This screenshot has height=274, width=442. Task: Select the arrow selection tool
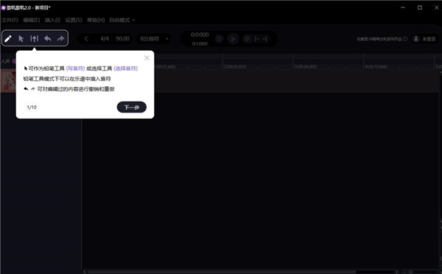tap(21, 38)
